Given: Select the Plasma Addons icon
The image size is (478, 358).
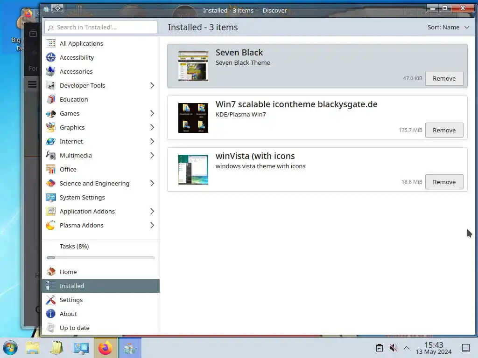Looking at the screenshot, I should (51, 226).
